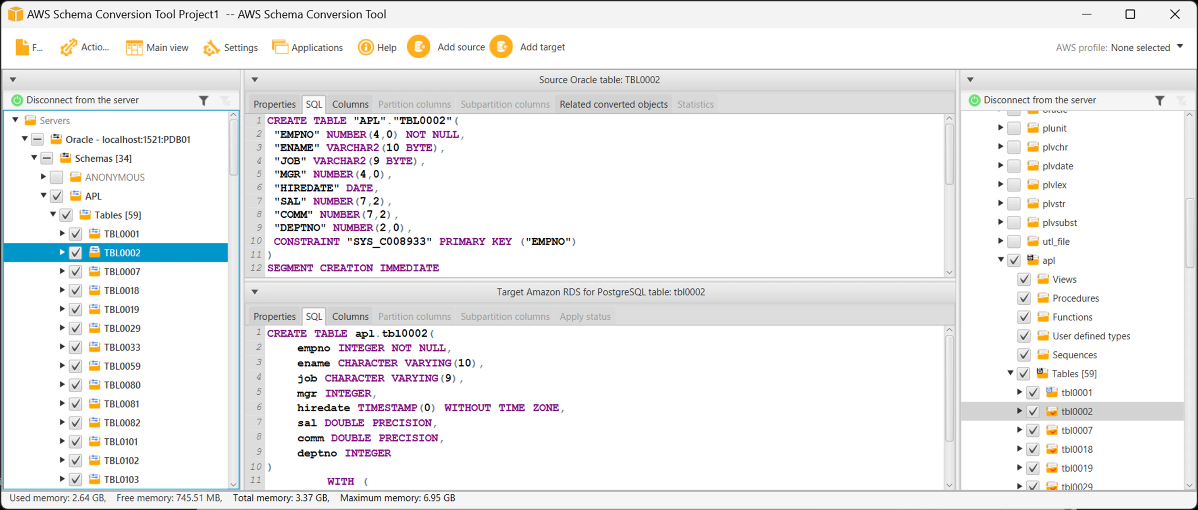Screen dimensions: 1198x510
Task: Open the target Properties tab
Action: point(275,316)
